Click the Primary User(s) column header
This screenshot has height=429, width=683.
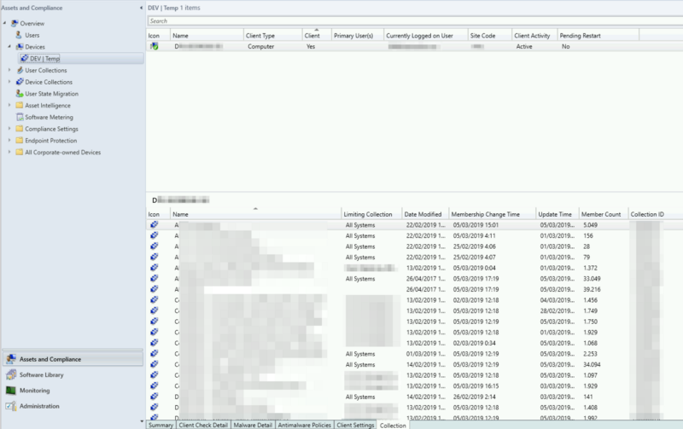[x=358, y=36]
